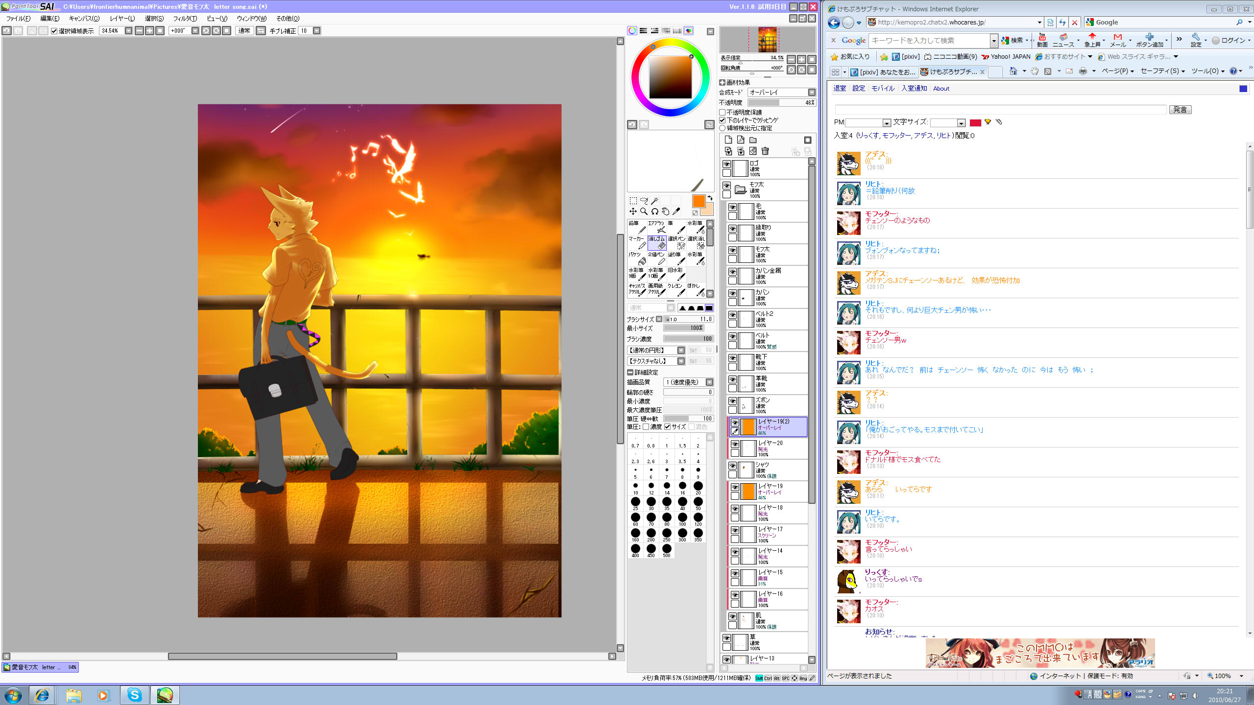Choose the rotate view tool

(x=654, y=211)
